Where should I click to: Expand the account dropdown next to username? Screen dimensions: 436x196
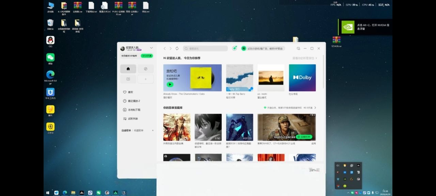point(151,48)
